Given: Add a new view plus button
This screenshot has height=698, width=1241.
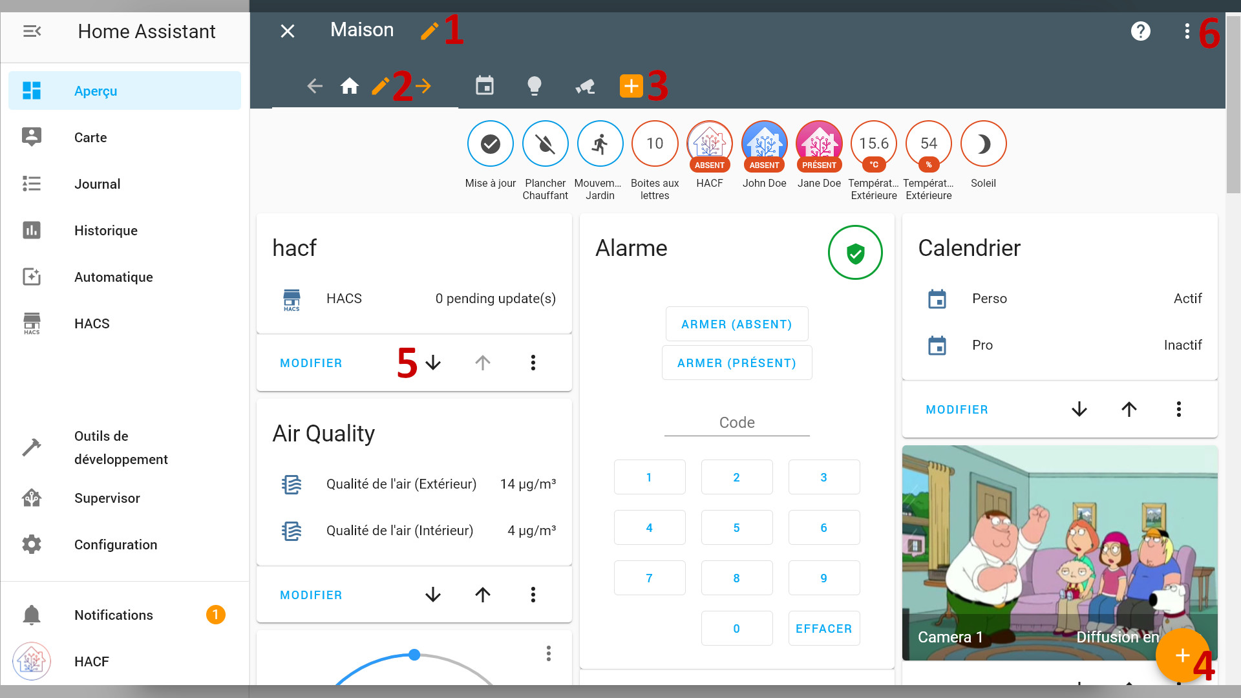Looking at the screenshot, I should pyautogui.click(x=631, y=86).
